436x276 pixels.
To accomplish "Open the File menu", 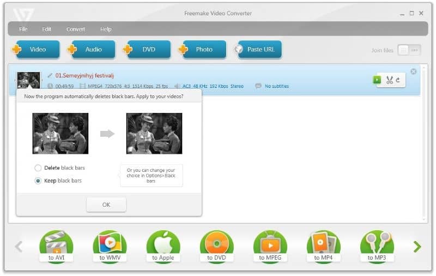I will (x=23, y=29).
